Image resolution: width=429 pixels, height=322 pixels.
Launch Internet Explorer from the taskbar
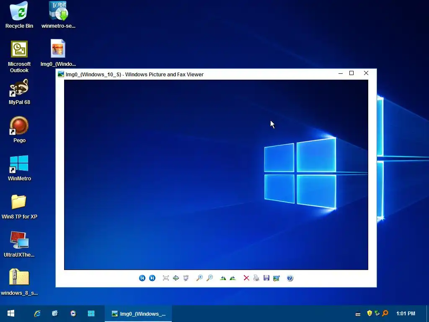37,314
